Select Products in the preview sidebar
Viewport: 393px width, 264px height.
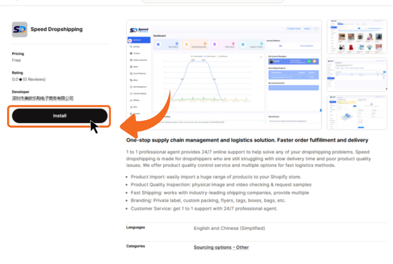tap(137, 53)
